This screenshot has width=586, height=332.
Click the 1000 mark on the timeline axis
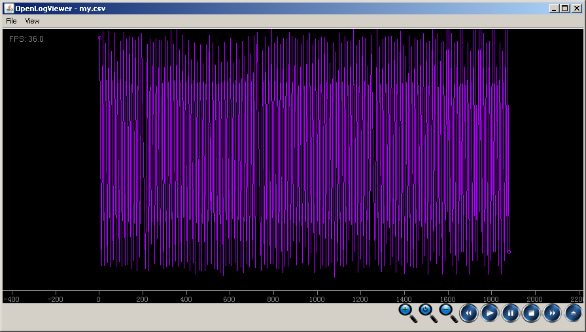coord(317,299)
